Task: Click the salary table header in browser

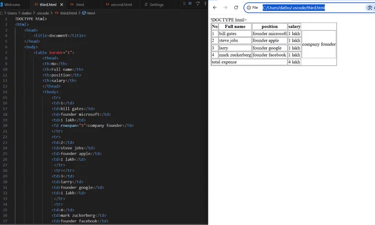Action: [x=294, y=26]
